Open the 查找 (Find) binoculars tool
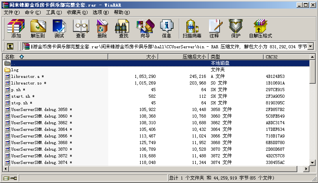The width and height of the screenshot is (318, 183). click(x=123, y=29)
